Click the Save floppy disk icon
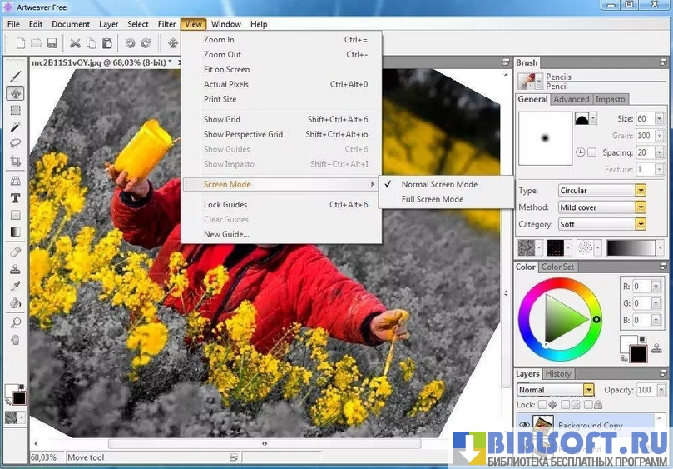Viewport: 673px width, 469px height. [52, 43]
